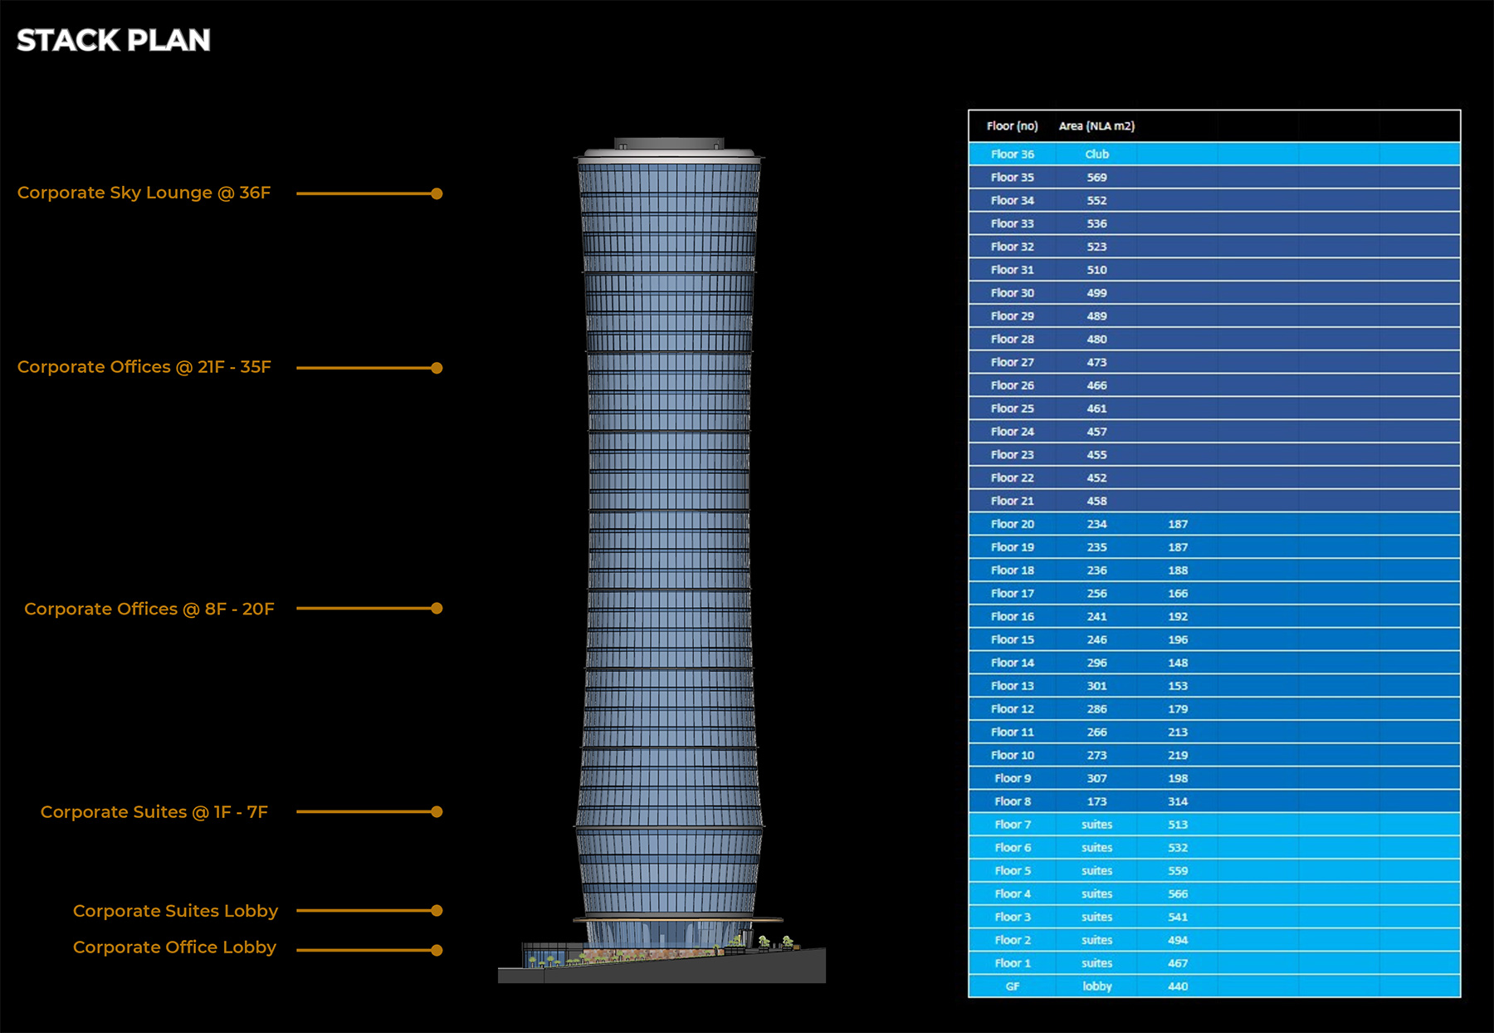Click the Corporate Offices @ 21F - 35F label
Screen dimensions: 1494x1033
[x=144, y=366]
